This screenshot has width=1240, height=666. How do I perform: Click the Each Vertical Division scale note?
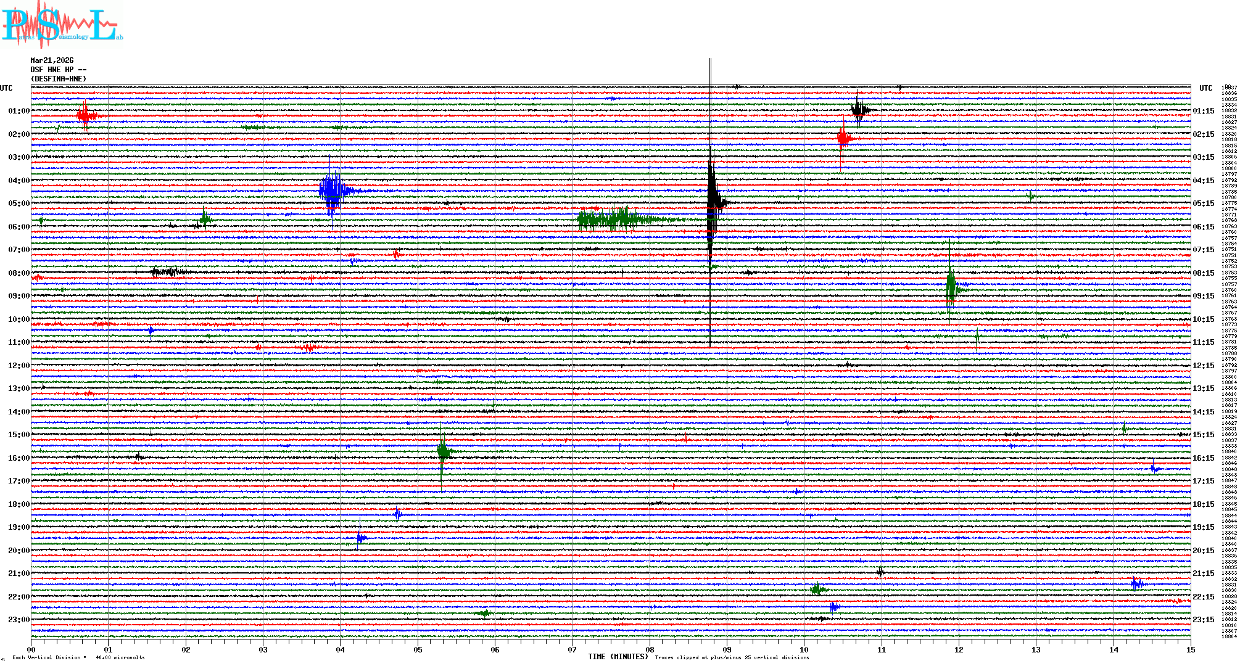[79, 657]
